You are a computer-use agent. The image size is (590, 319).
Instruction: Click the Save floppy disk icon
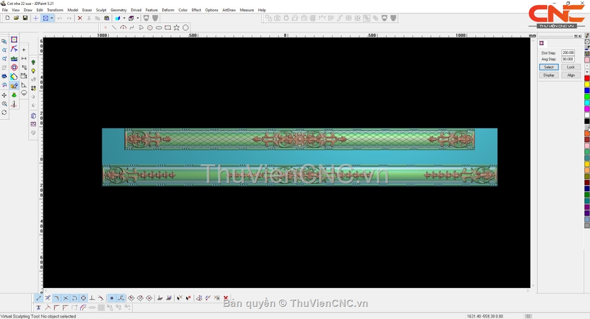(x=25, y=18)
